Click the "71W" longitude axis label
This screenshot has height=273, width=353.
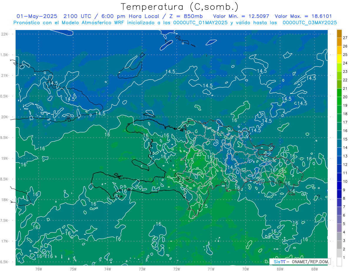point(211,269)
